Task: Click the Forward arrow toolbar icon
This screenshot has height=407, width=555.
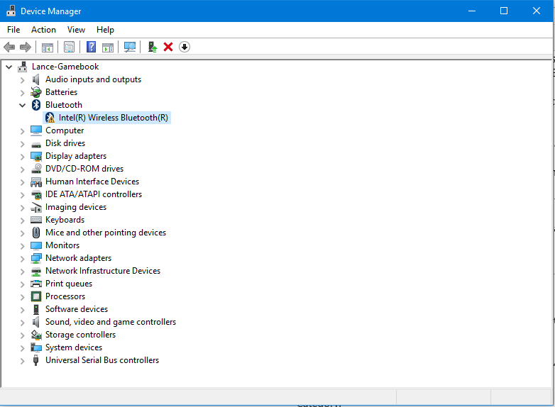Action: 26,47
